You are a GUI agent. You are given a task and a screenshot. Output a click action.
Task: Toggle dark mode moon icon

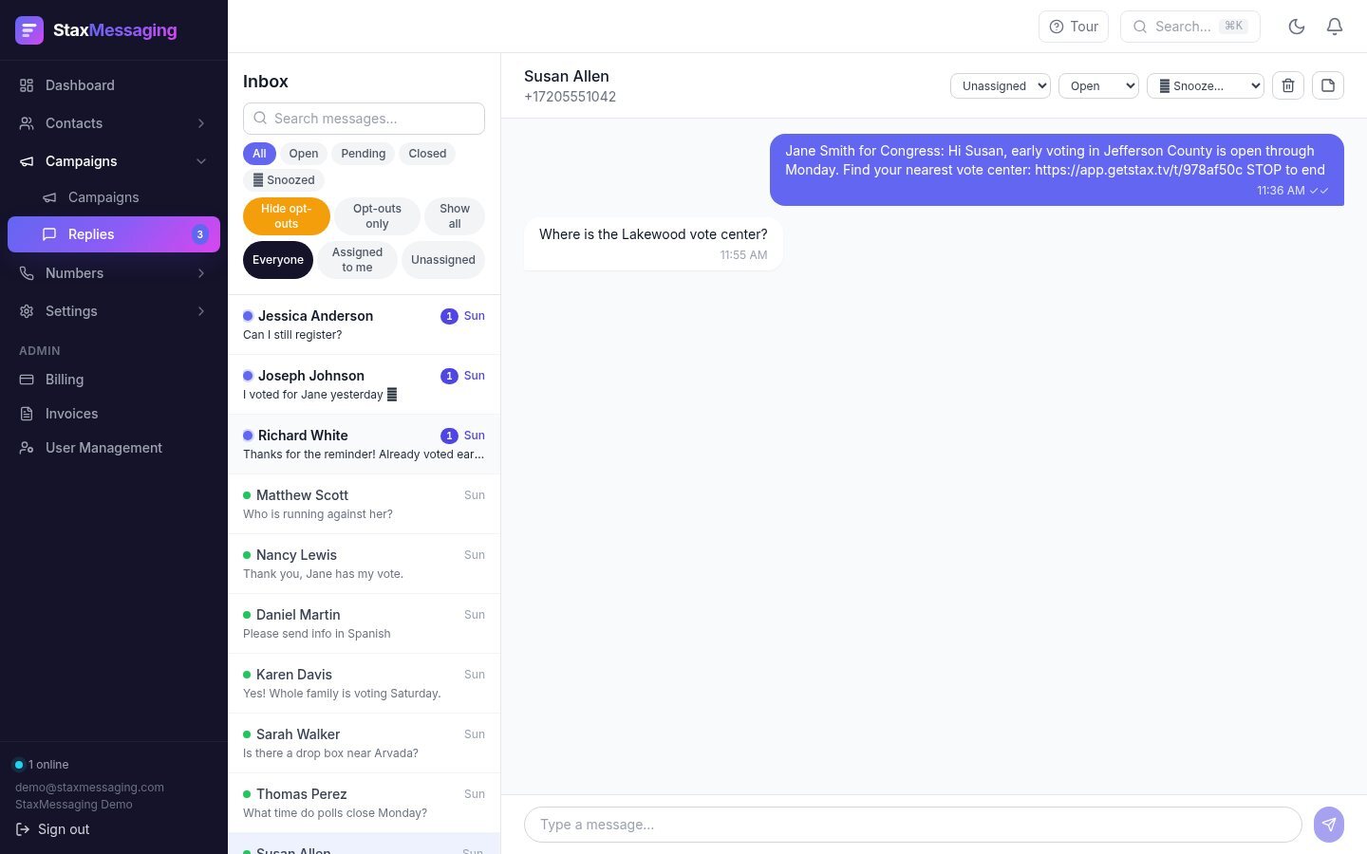(1297, 27)
